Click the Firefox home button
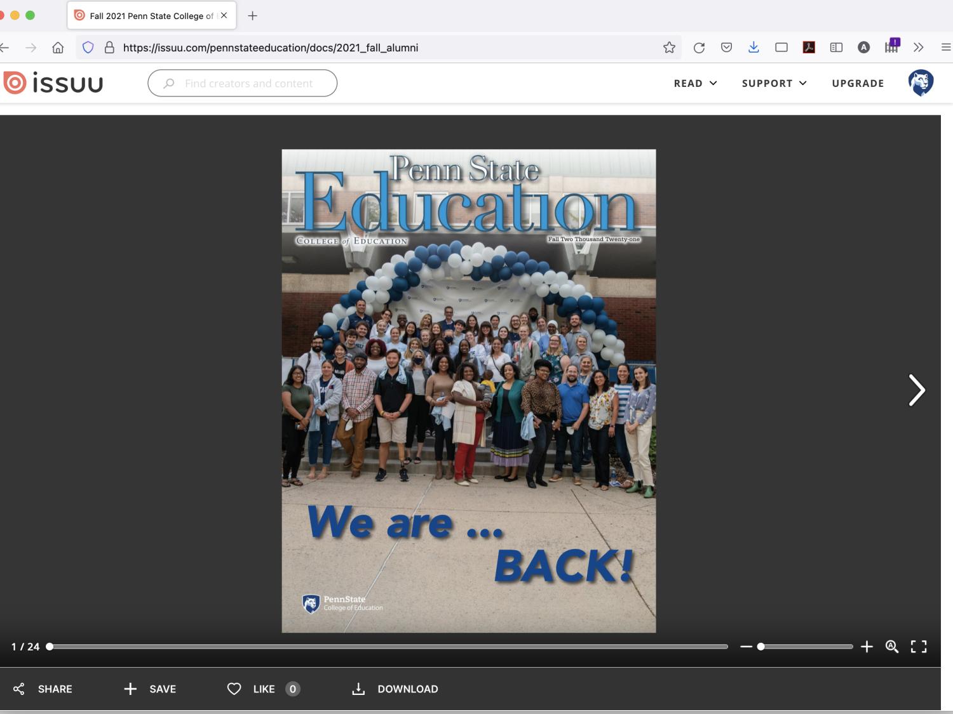Image resolution: width=953 pixels, height=714 pixels. click(58, 48)
